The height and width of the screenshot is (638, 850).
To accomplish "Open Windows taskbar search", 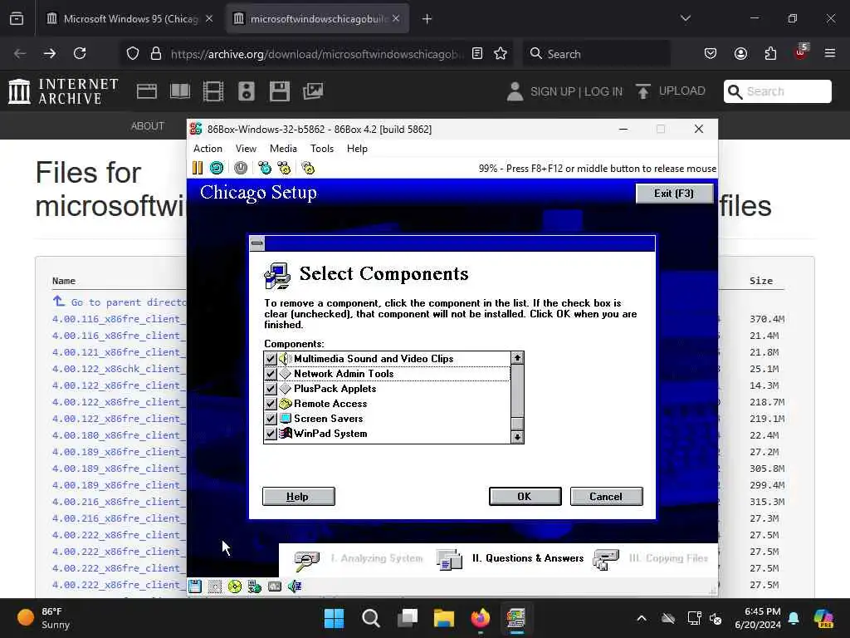I will tap(371, 618).
